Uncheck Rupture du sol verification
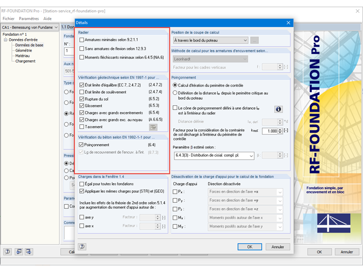The image size is (363, 272). coord(82,99)
